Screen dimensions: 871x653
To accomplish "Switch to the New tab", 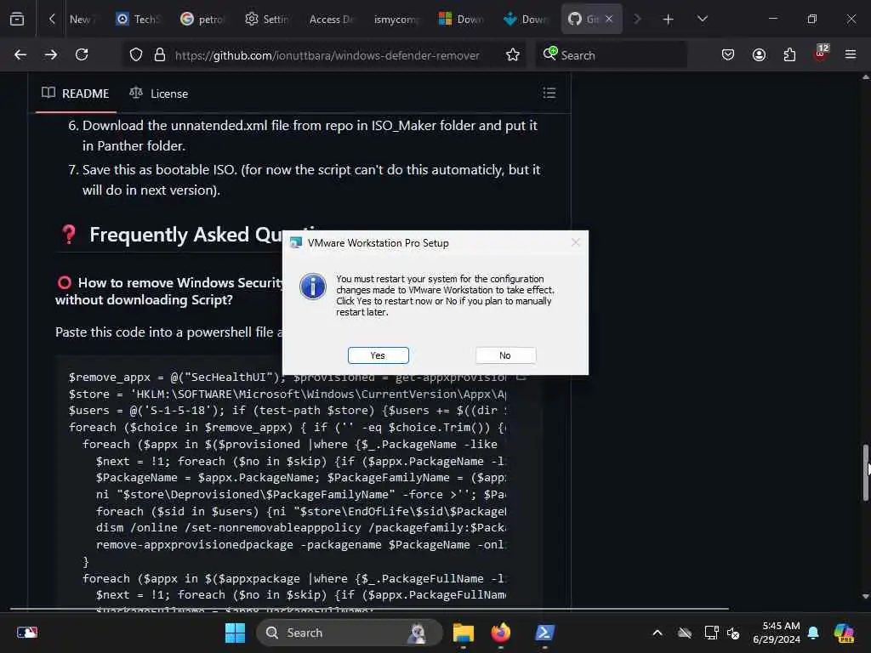I will [x=81, y=19].
